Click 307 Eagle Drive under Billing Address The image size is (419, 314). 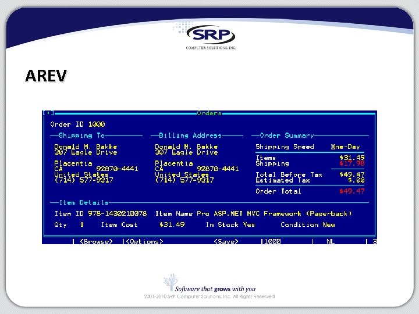coord(187,152)
